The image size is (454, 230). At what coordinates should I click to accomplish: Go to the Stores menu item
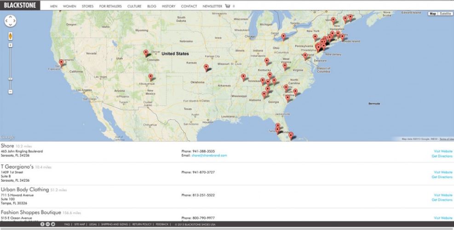coord(87,6)
